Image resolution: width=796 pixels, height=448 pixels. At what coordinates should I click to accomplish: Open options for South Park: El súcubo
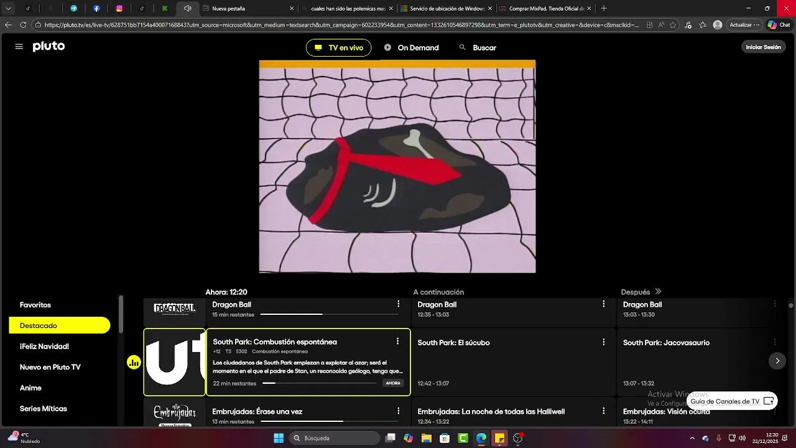click(x=603, y=342)
